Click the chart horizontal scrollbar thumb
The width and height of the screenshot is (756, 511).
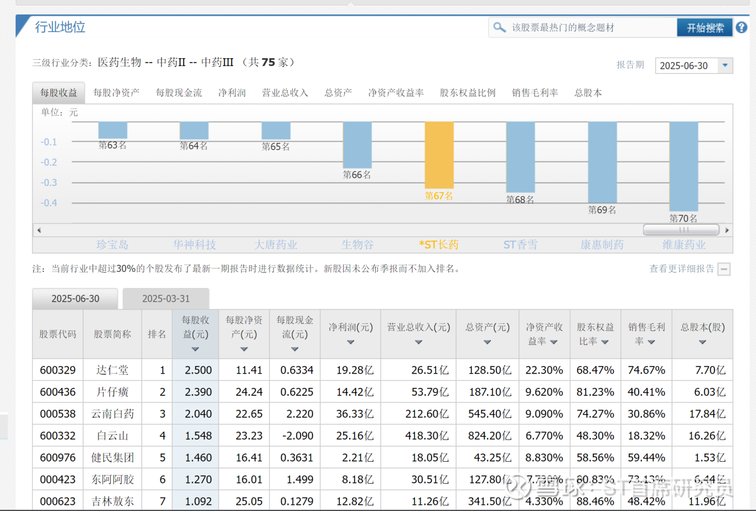(681, 229)
